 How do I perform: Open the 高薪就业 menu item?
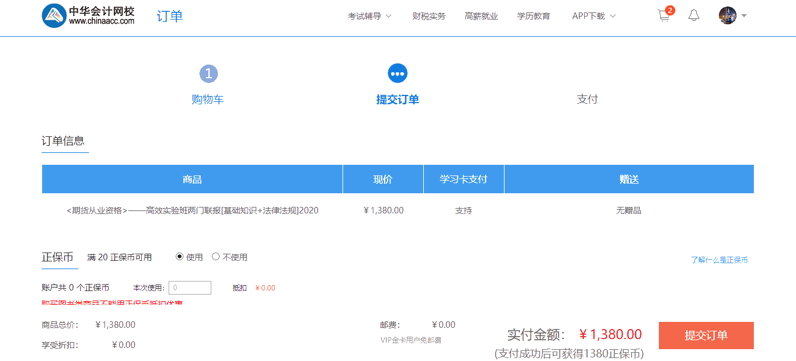click(481, 16)
